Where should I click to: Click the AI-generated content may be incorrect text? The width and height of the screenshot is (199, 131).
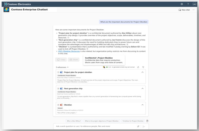click(x=123, y=67)
